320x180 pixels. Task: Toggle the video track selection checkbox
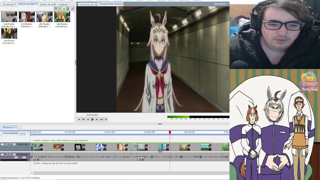tap(2, 144)
